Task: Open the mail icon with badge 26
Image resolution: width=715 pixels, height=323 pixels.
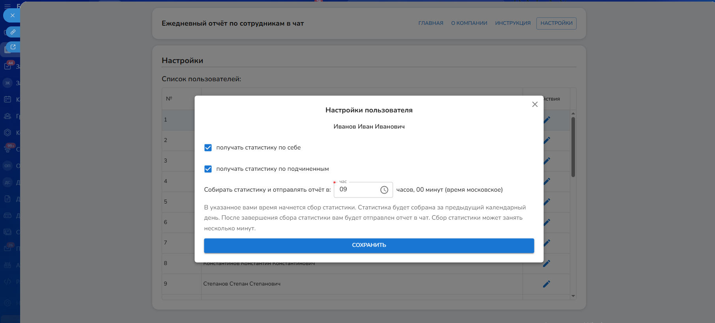Action: click(8, 248)
